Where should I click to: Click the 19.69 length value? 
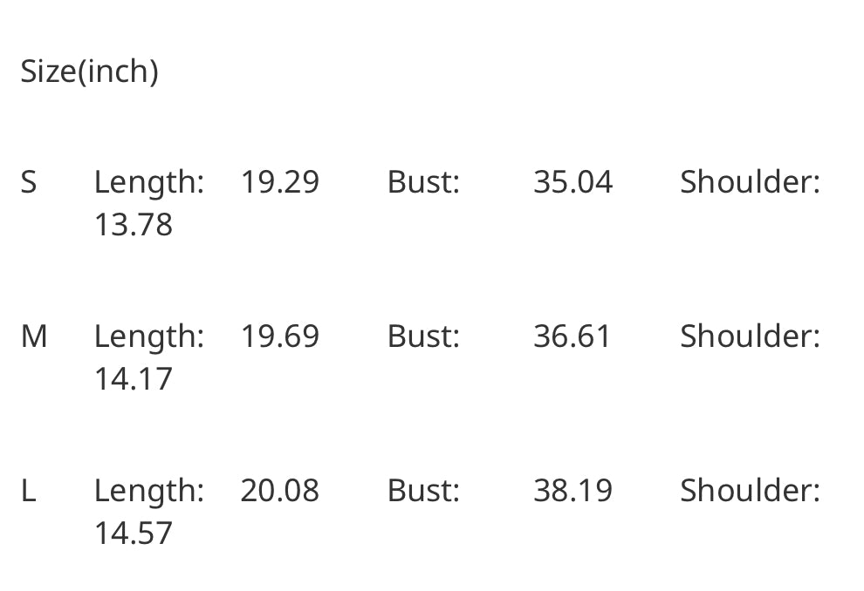pyautogui.click(x=280, y=336)
